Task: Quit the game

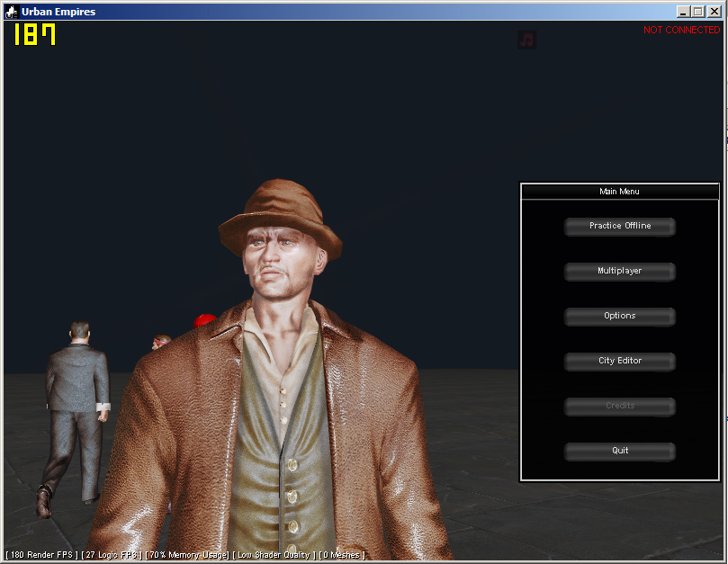Action: pos(619,452)
